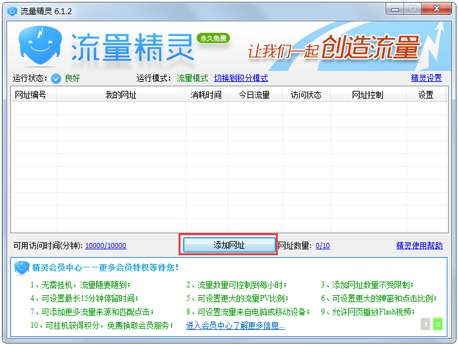Image resolution: width=459 pixels, height=346 pixels.
Task: Open 切换到积分模式 link
Action: [x=240, y=78]
